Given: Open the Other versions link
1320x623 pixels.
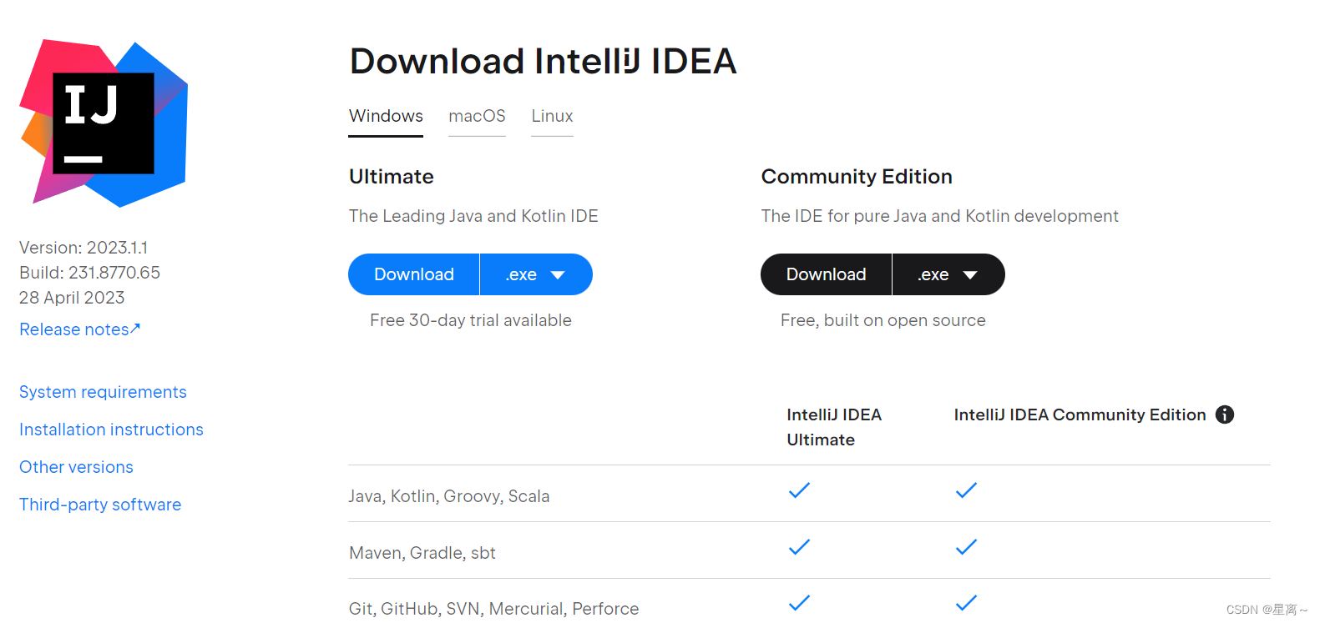Looking at the screenshot, I should coord(76,467).
